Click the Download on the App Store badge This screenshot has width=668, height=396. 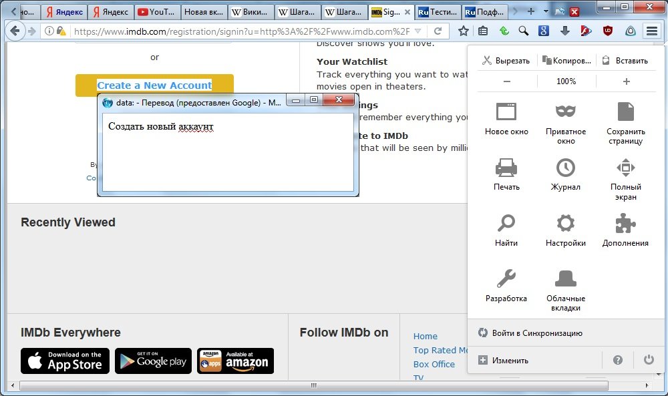click(x=65, y=361)
